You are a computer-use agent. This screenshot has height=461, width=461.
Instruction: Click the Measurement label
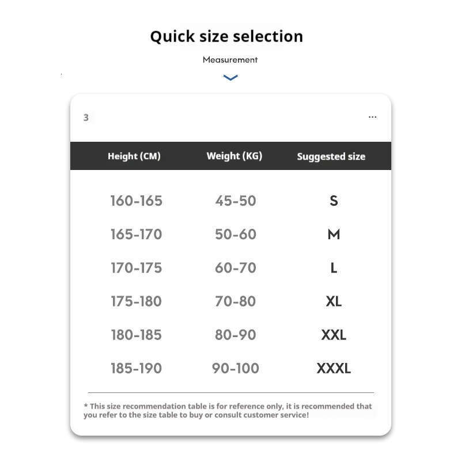[x=231, y=59]
